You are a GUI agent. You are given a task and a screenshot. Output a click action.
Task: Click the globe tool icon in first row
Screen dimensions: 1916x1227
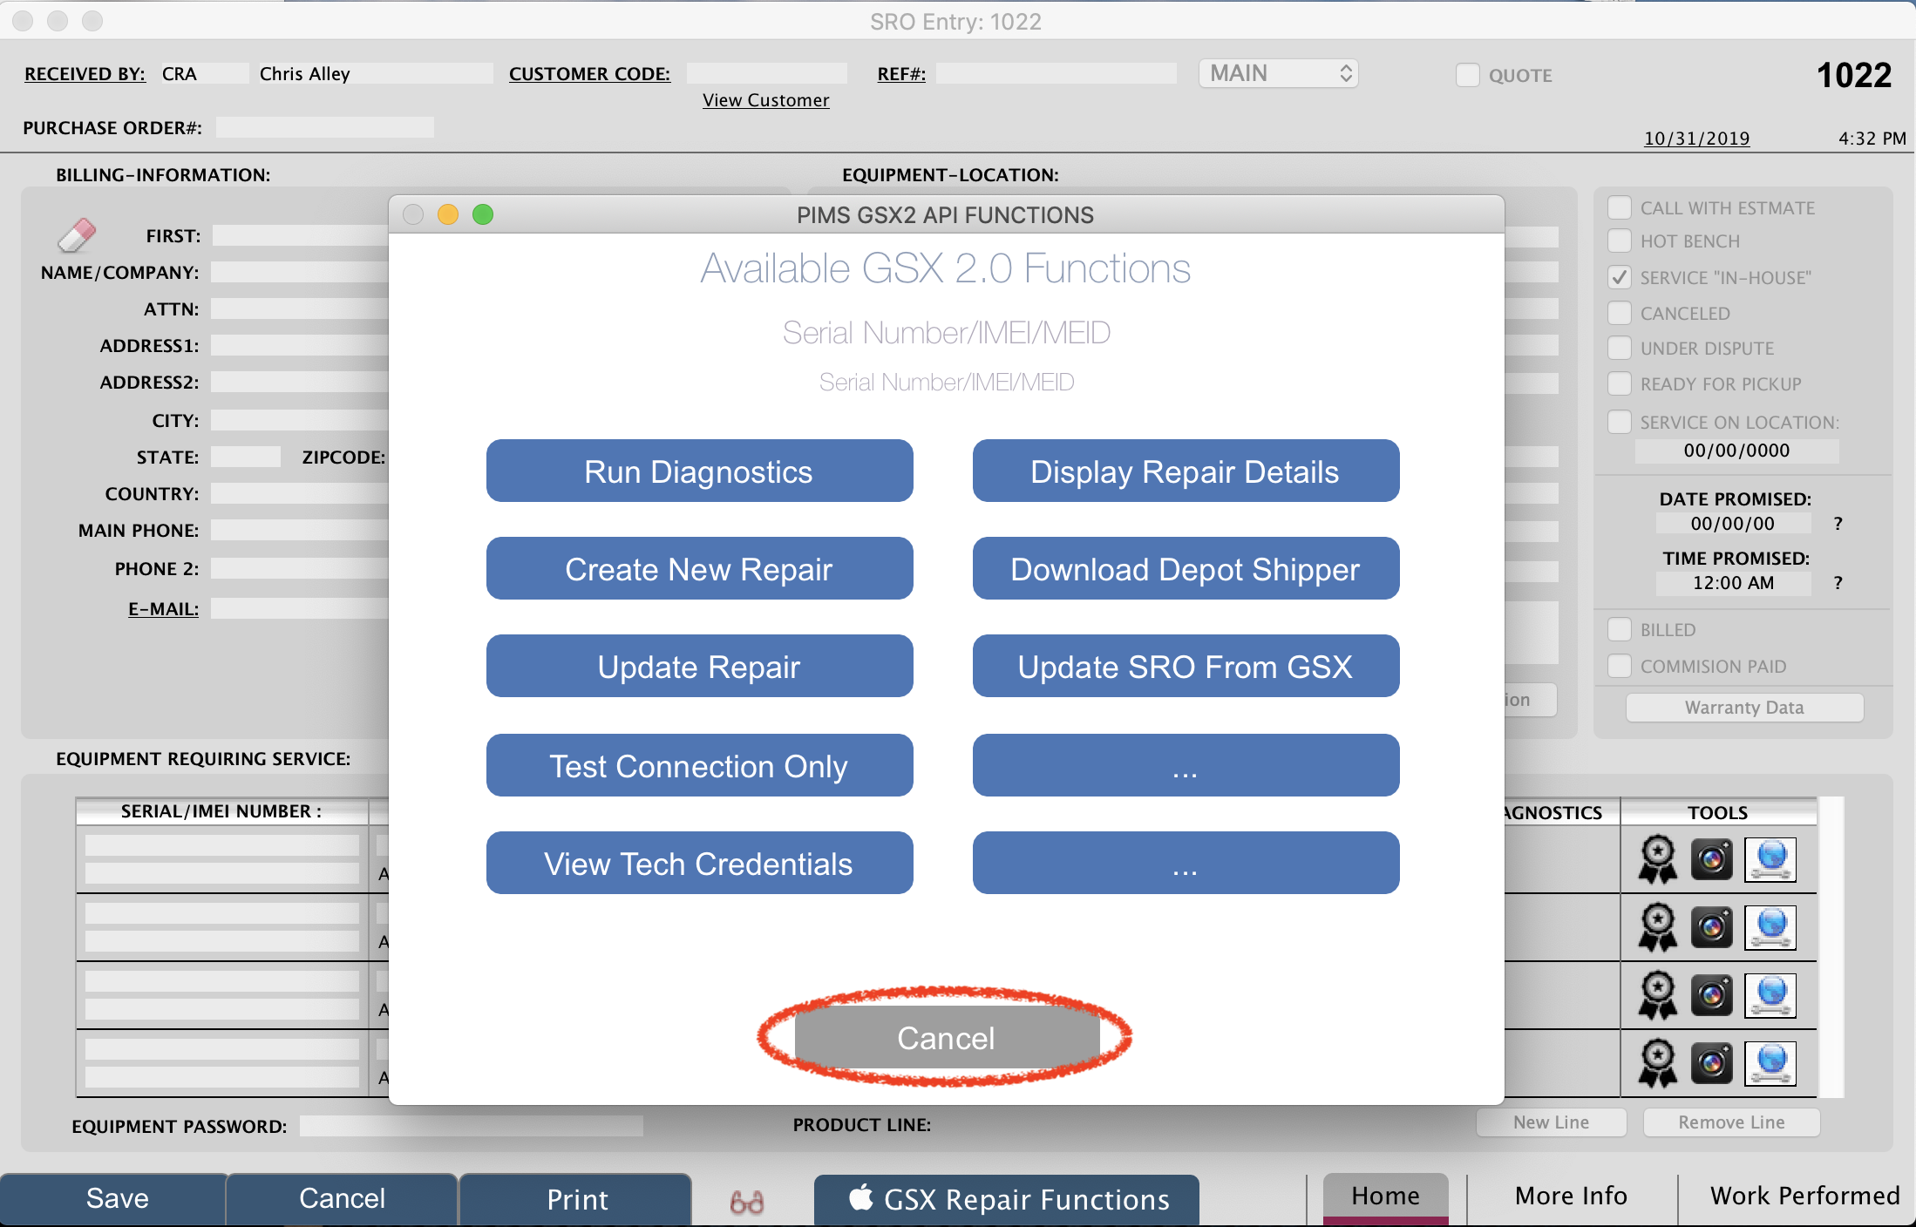pyautogui.click(x=1770, y=859)
